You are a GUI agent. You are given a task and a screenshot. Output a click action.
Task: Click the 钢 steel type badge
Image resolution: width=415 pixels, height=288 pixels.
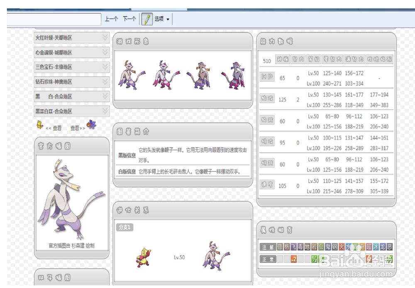tap(335, 247)
